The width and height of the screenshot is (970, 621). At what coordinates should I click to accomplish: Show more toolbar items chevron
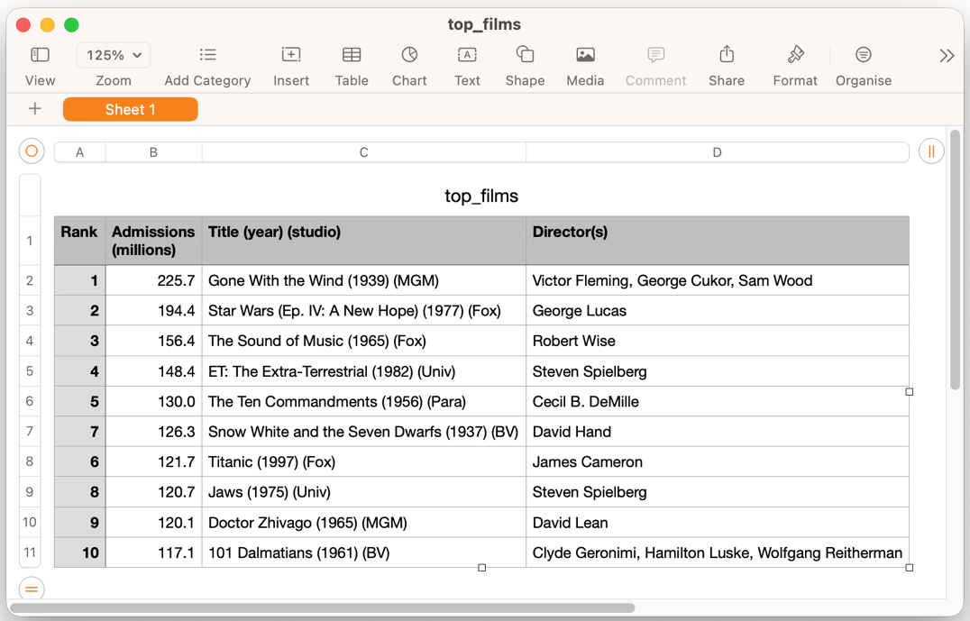click(x=947, y=56)
